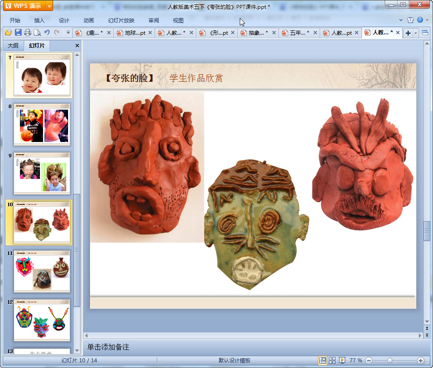Click the horizontal scrollbar left arrow

87,335
